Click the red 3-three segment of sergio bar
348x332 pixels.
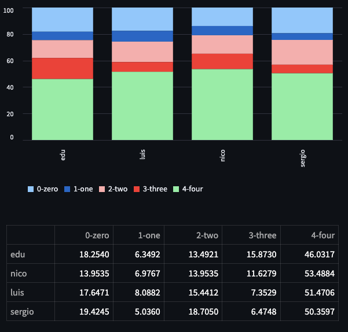tap(302, 69)
